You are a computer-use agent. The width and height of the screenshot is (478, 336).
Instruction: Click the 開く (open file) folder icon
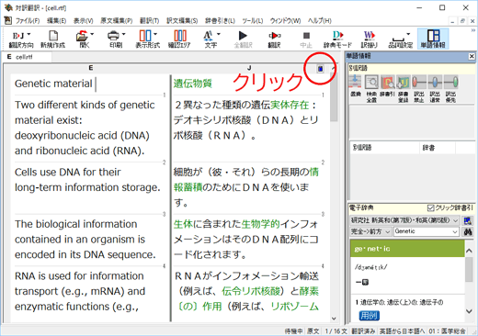82,36
